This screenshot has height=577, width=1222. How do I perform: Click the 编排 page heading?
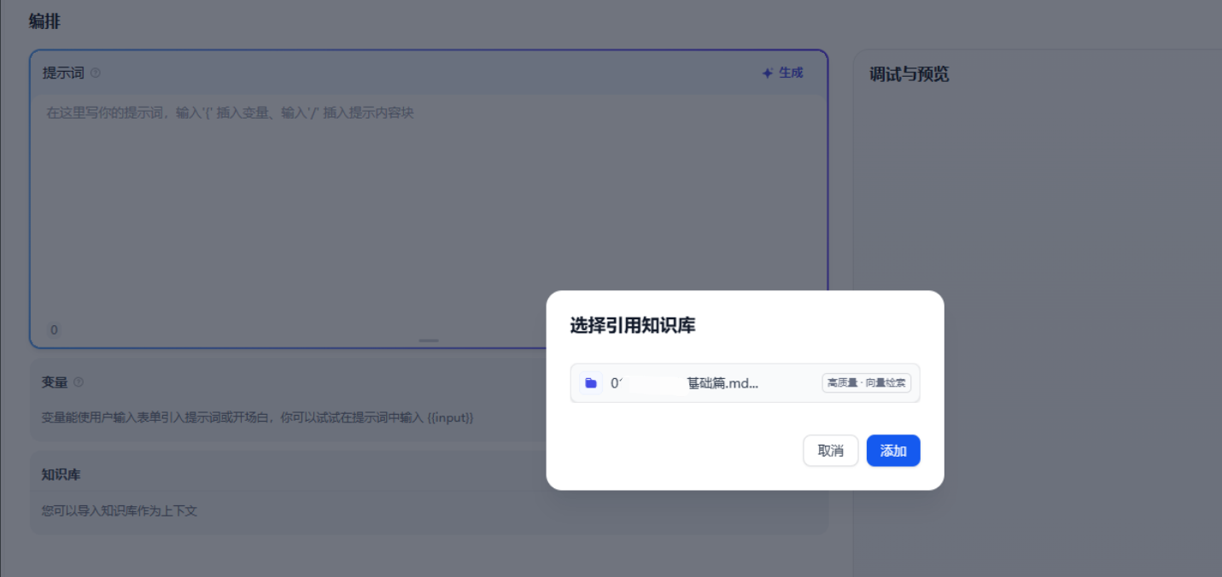tap(44, 21)
